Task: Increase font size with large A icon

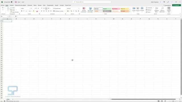Action: point(36,8)
